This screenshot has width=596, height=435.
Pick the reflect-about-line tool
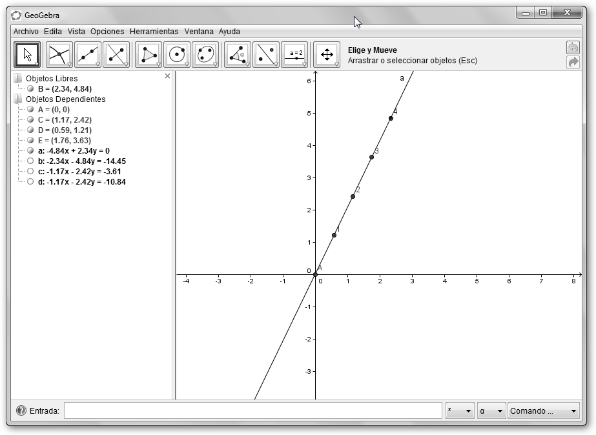266,55
